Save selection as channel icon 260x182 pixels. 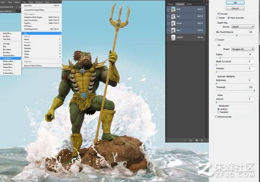[x=190, y=140]
